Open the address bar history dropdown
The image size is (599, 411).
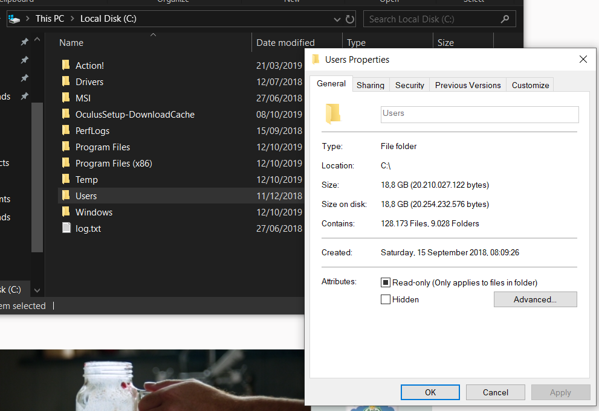coord(337,19)
